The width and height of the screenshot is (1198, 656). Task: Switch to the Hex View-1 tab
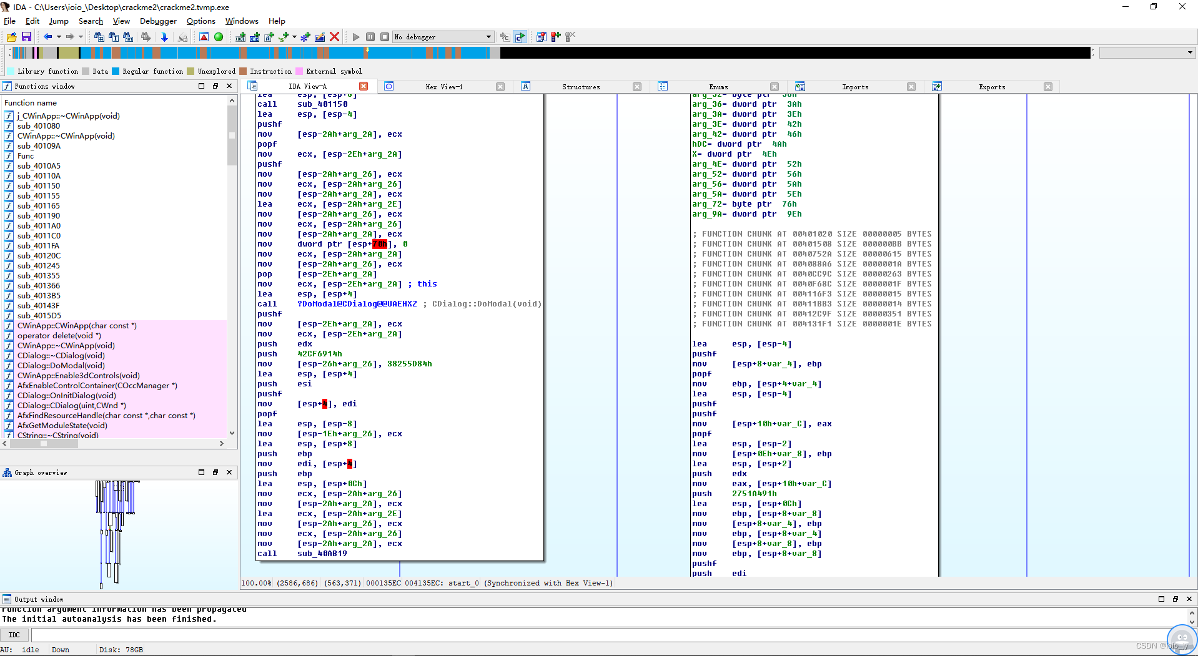443,87
